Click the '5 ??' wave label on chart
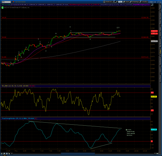 pyautogui.click(x=118, y=28)
